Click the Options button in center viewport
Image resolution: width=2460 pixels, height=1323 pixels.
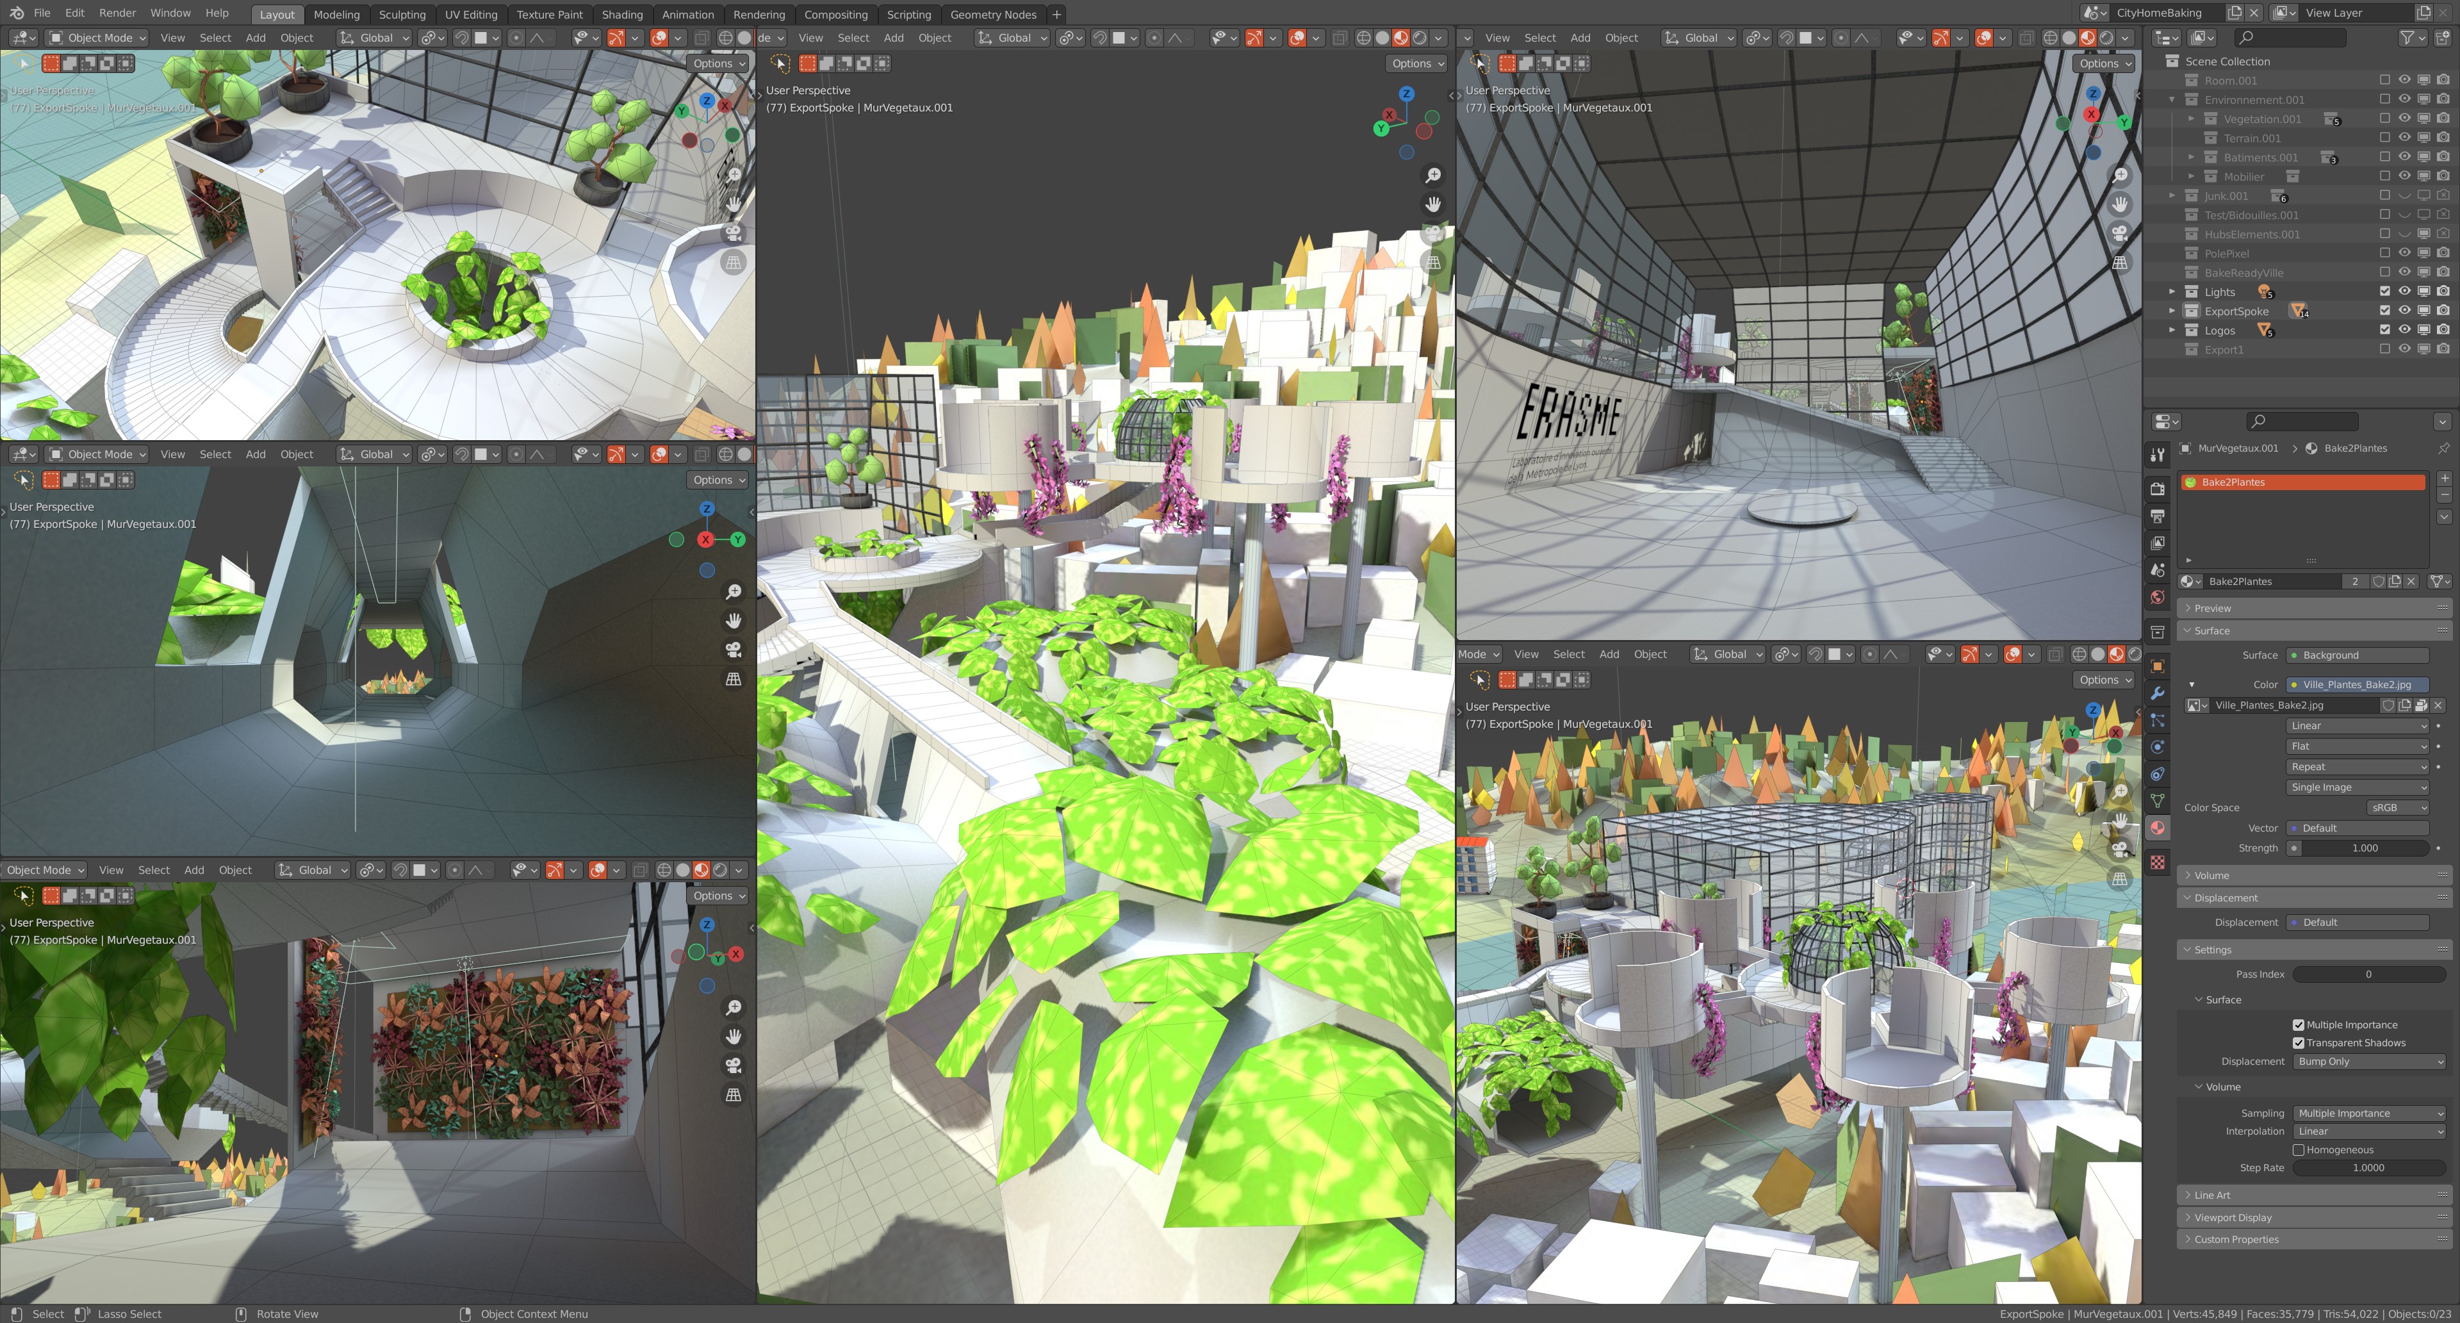pyautogui.click(x=1417, y=63)
